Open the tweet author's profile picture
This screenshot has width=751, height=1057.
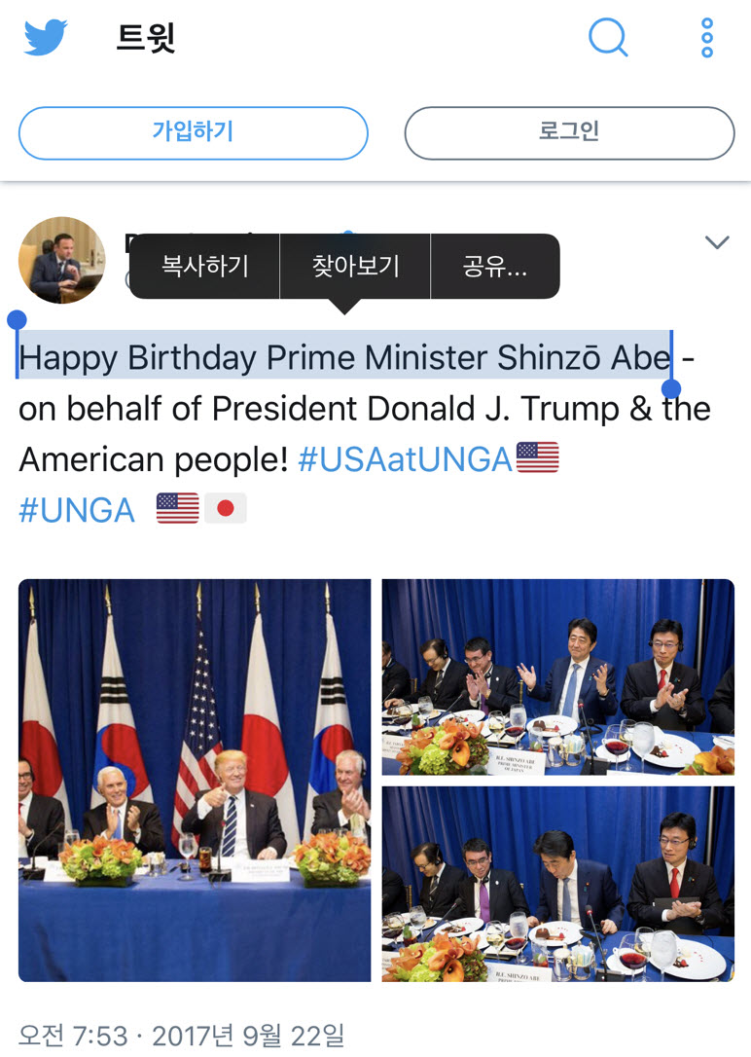coord(62,260)
